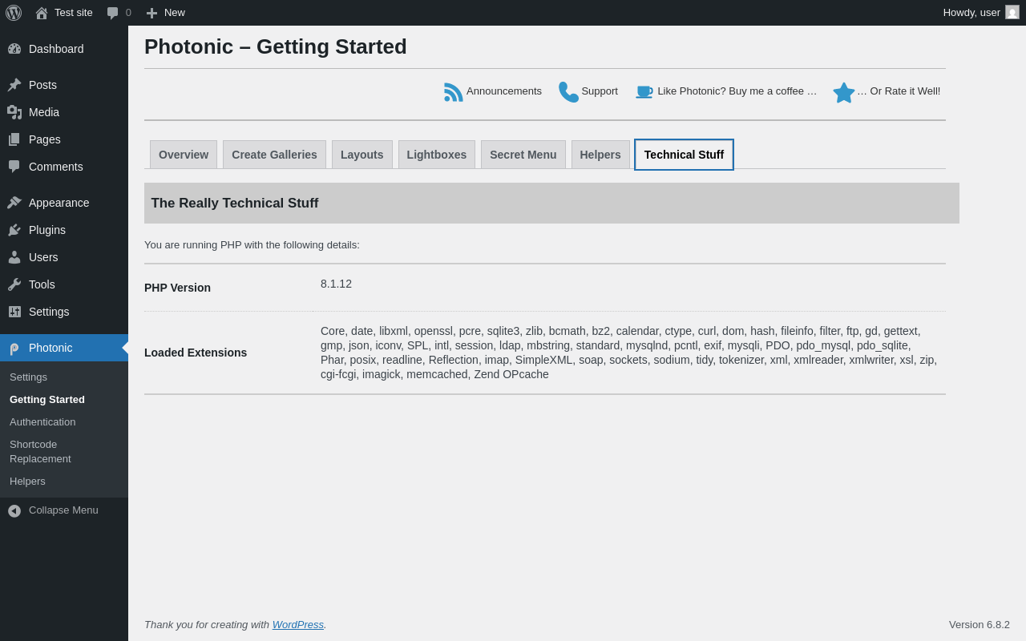Open Photonic Settings submenu item
The width and height of the screenshot is (1026, 641).
click(28, 377)
